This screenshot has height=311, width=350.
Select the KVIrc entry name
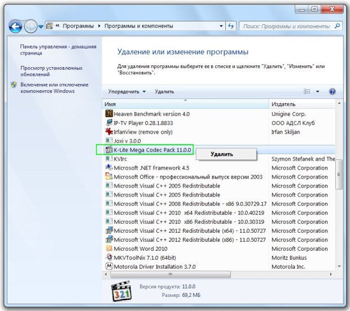click(120, 159)
